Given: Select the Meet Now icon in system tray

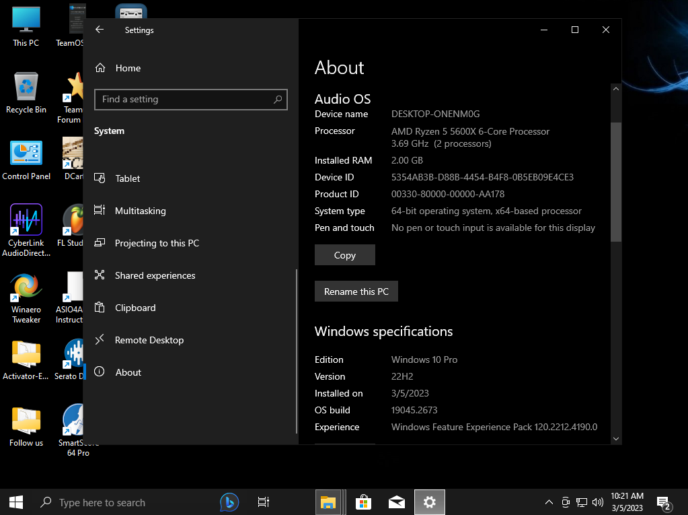Looking at the screenshot, I should click(566, 502).
